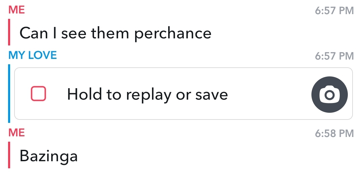The width and height of the screenshot is (364, 172).
Task: Click the 6:58 PM timestamp
Action: pyautogui.click(x=334, y=134)
